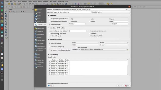Viewport: 161px width, 90px height.
Task: Click the Sample Data vertical scrollbar
Action: [x=128, y=67]
